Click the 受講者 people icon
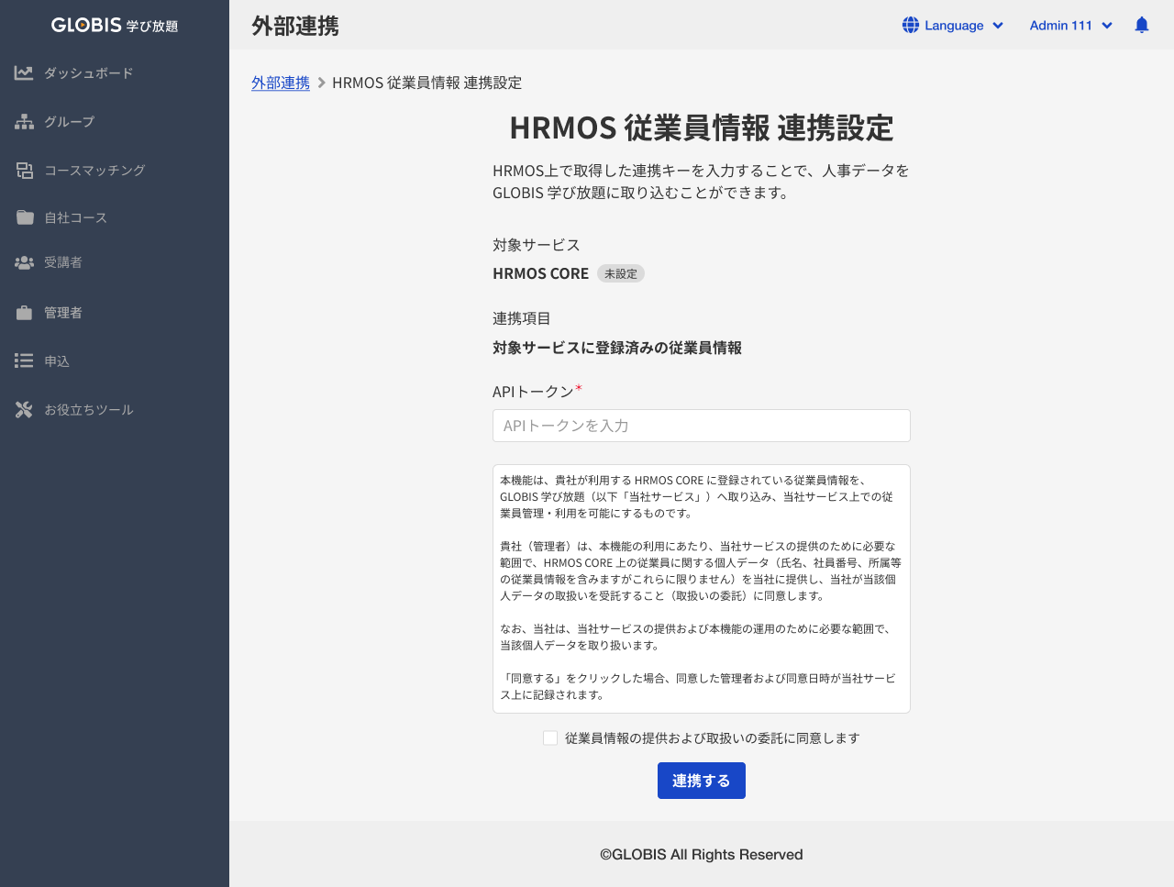1174x887 pixels. (x=24, y=263)
